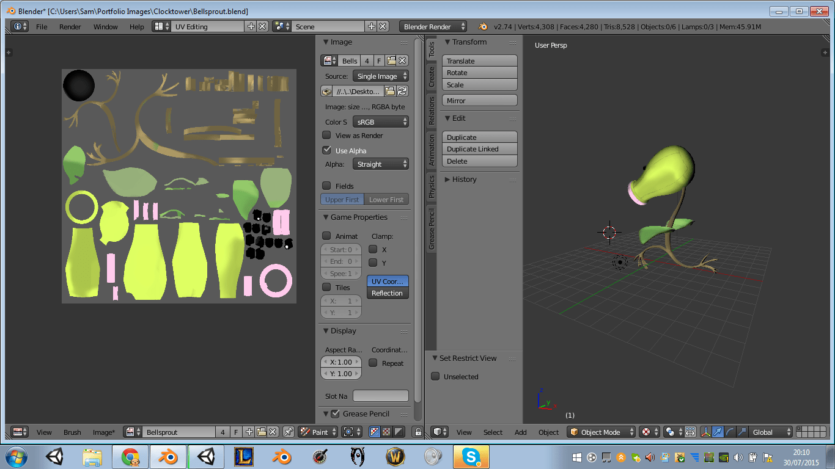Open the Object Mode selector dropdown
The width and height of the screenshot is (835, 469).
click(x=601, y=432)
